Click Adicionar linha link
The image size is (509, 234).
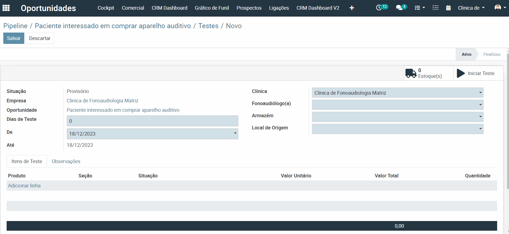coord(24,186)
